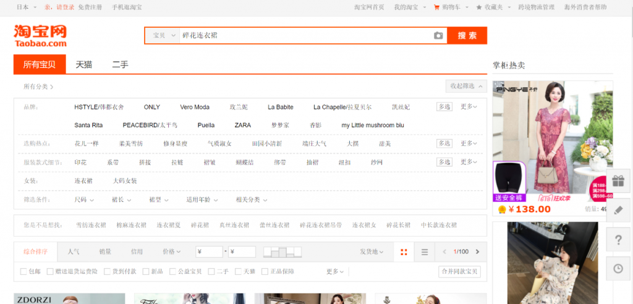This screenshot has width=633, height=304.
Task: Open the 宝贝 search type dropdown
Action: pyautogui.click(x=163, y=35)
